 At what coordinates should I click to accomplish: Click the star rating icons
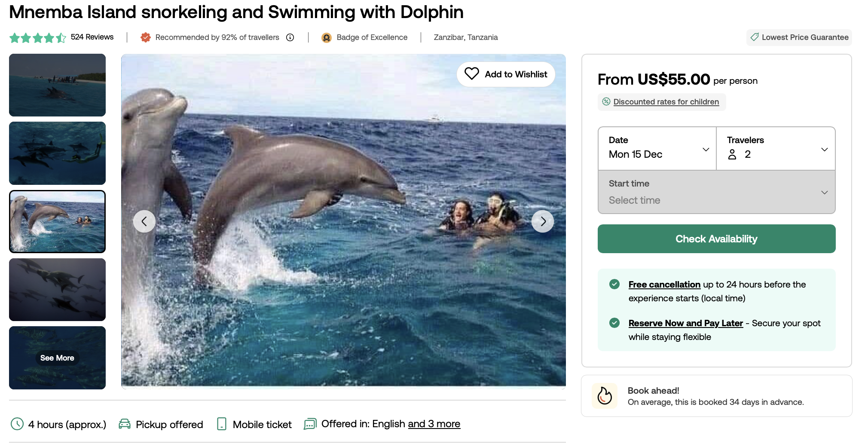[x=38, y=38]
